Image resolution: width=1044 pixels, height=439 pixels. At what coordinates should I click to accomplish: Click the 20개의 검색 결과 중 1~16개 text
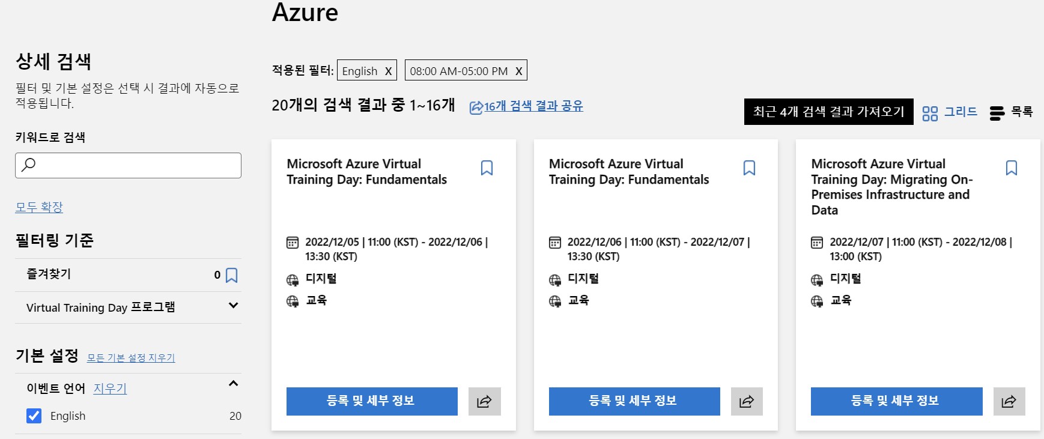(x=363, y=105)
